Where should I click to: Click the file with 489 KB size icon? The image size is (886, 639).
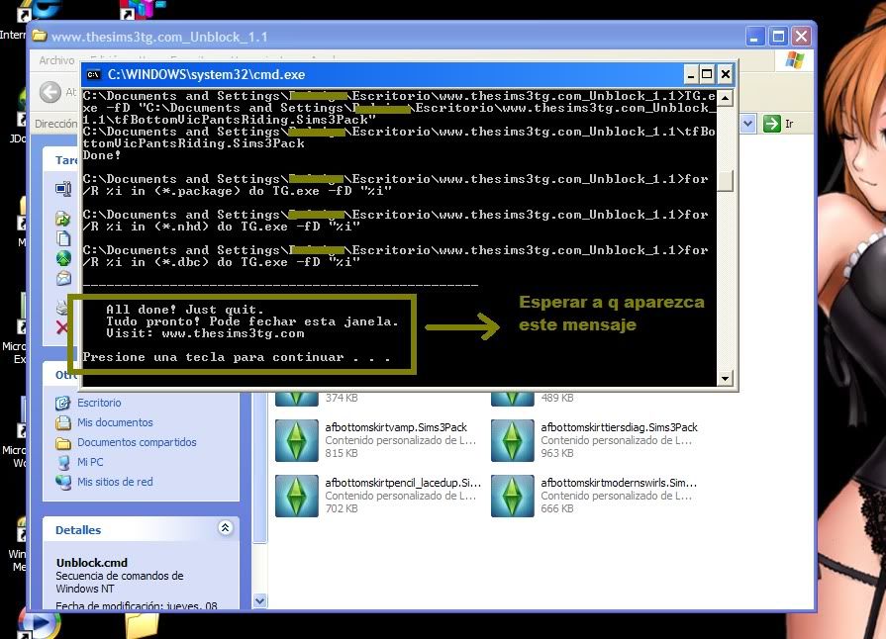click(x=513, y=399)
